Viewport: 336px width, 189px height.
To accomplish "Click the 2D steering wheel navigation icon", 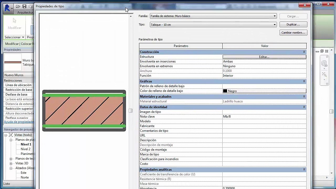I will [324, 64].
